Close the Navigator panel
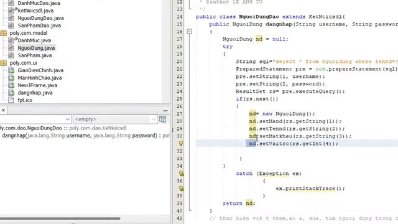398x224 pixels. tap(3, 110)
